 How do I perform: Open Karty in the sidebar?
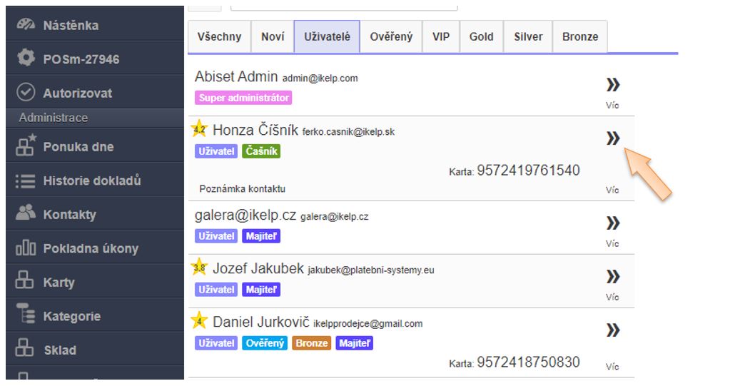59,283
